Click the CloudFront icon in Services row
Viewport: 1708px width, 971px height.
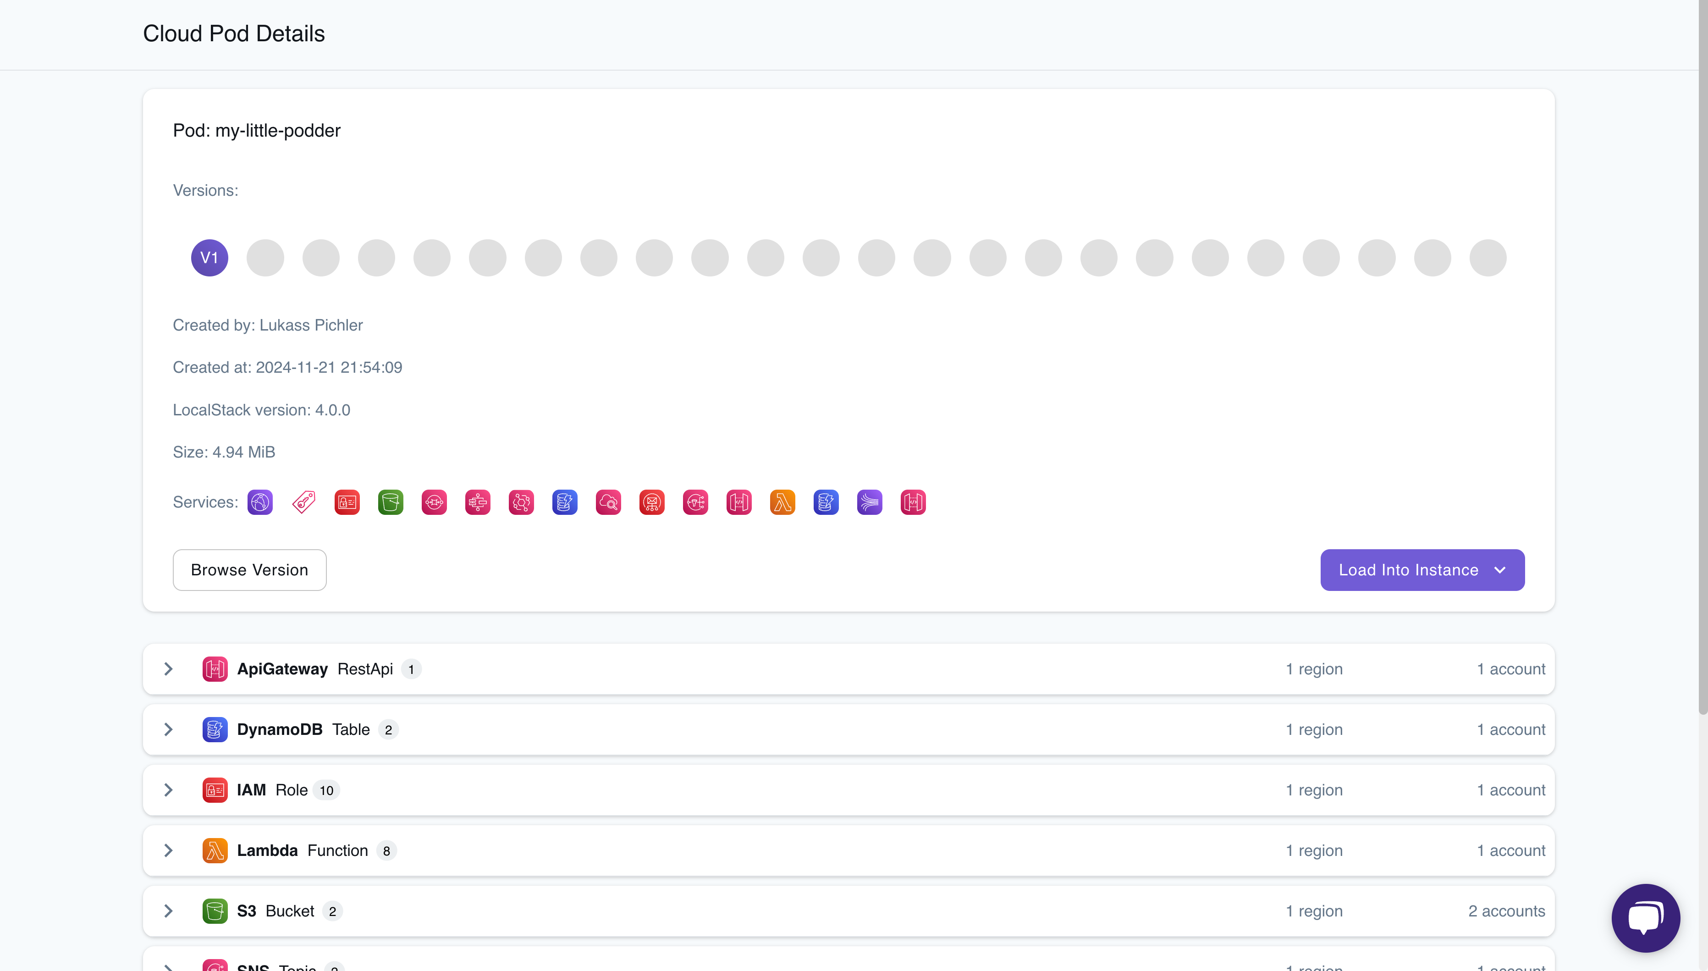point(260,502)
